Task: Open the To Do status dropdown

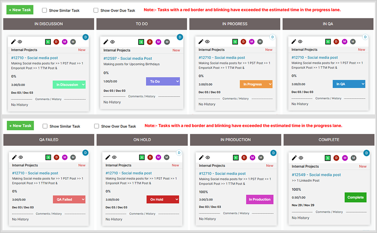Action: pos(163,82)
